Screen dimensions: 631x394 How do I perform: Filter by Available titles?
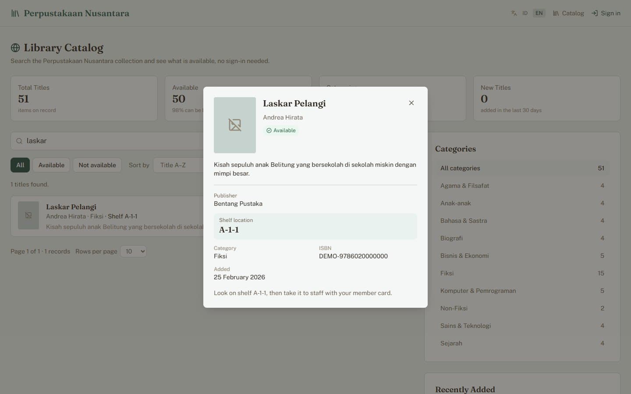click(51, 165)
